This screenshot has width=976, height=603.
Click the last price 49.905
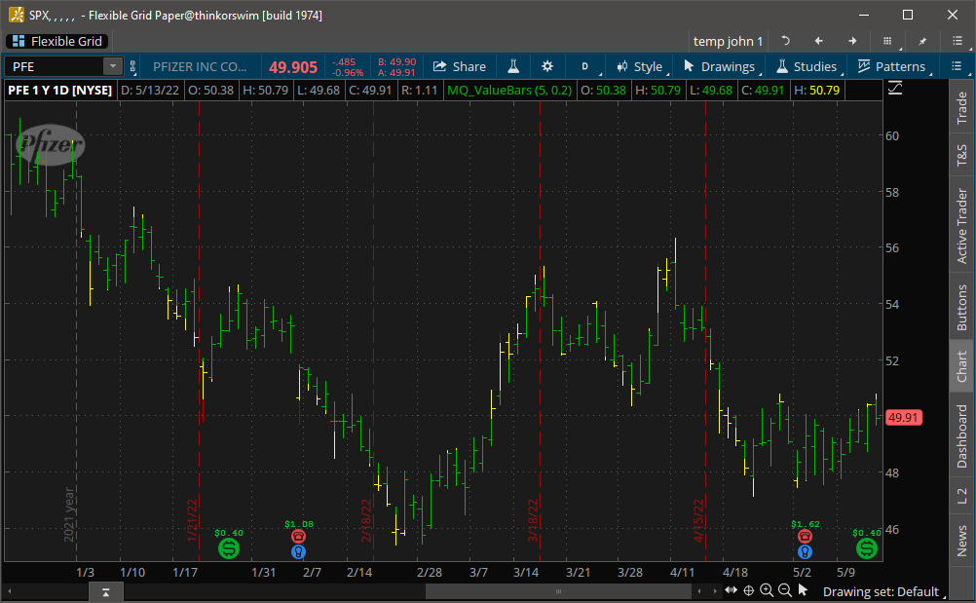293,67
